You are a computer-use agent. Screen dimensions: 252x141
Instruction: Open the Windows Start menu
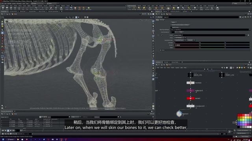click(3, 139)
